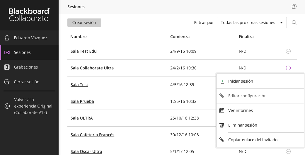
Task: Click the Cerrar sesión logout icon
Action: tap(7, 82)
